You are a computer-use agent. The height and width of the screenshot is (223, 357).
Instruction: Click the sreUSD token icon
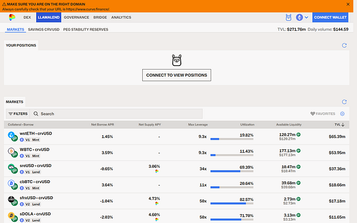11,167
